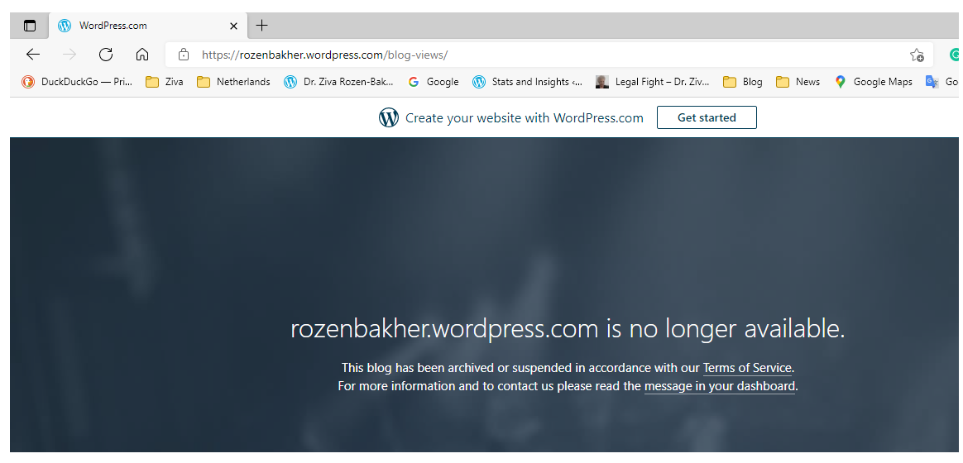Open the News bookmarks folder
Viewport: 963px width, 463px height.
[x=798, y=82]
